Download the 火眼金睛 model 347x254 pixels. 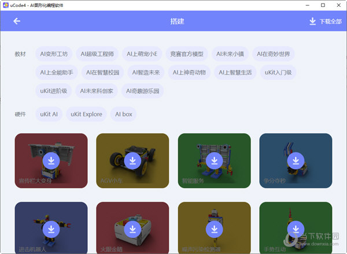[132, 229]
